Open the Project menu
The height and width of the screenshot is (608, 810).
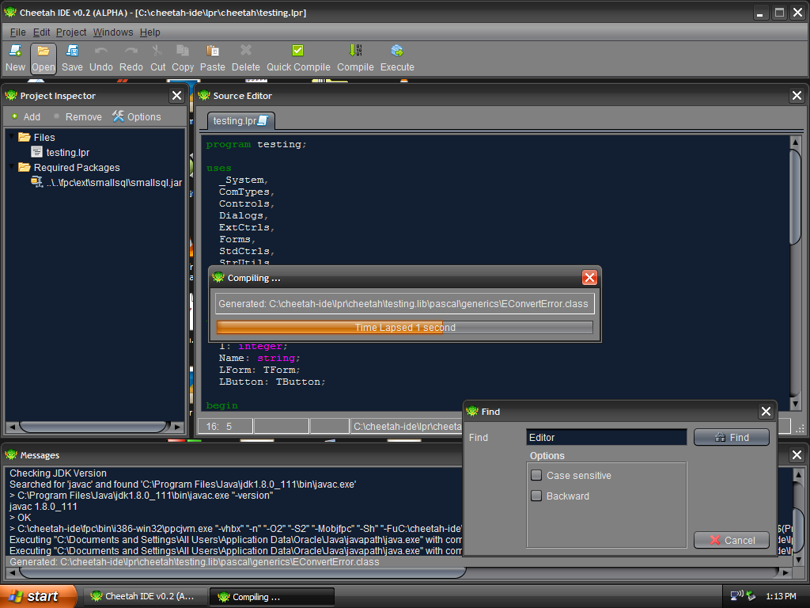[x=71, y=32]
